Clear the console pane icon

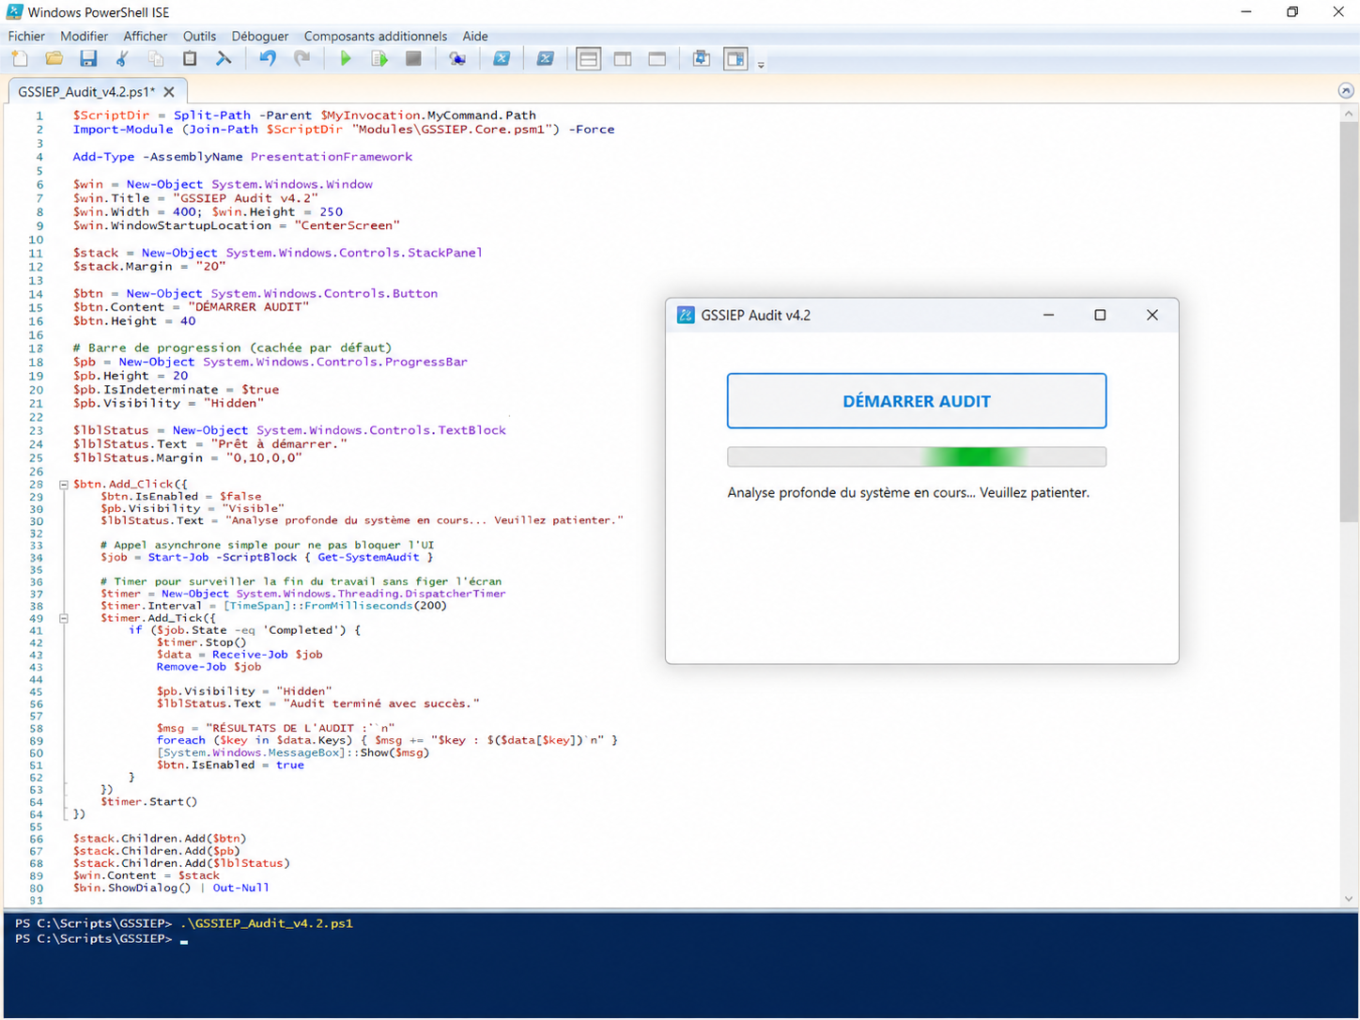click(224, 59)
